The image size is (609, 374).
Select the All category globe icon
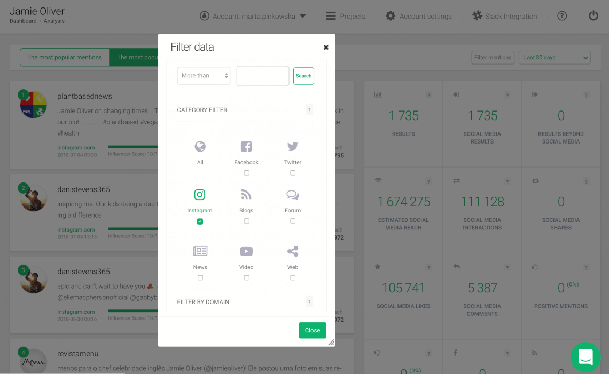pyautogui.click(x=200, y=147)
